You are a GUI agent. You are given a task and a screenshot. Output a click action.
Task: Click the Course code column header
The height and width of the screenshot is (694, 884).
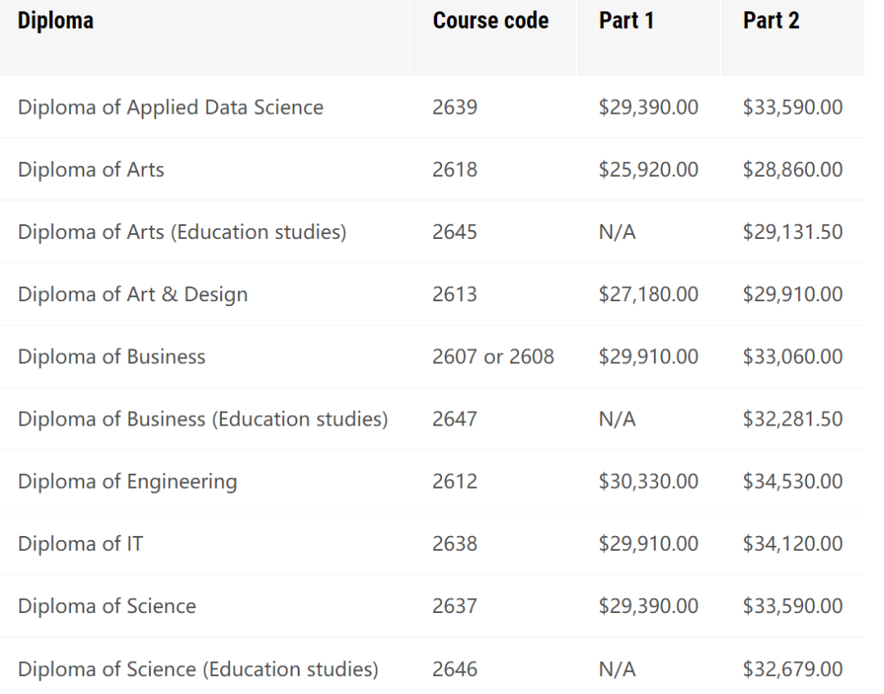pyautogui.click(x=490, y=20)
